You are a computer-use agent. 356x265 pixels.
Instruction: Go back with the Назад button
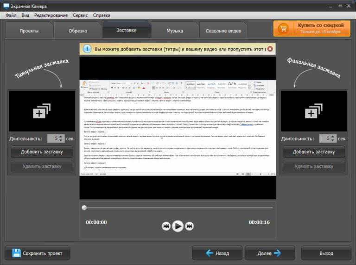217,253
